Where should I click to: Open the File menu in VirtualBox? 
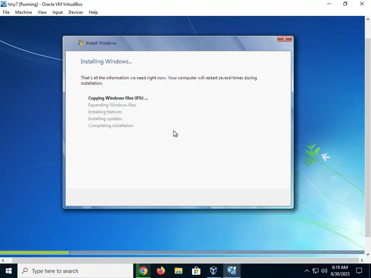point(6,12)
